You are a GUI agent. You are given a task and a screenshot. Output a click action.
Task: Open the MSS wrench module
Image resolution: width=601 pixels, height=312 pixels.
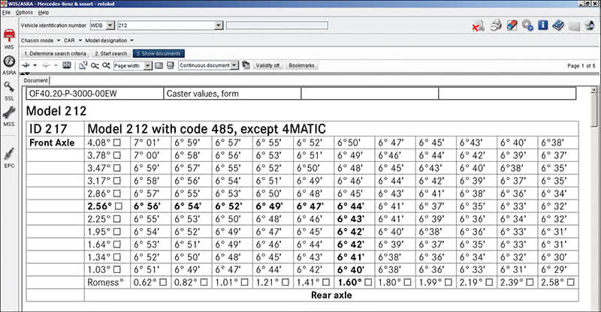click(9, 116)
